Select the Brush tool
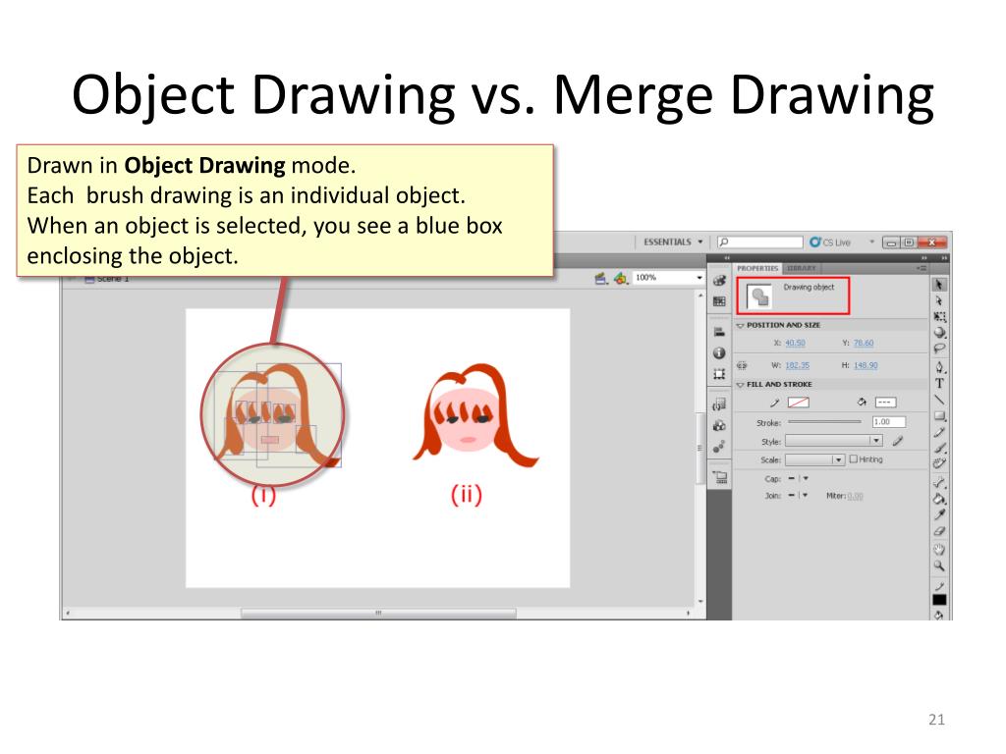This screenshot has width=1006, height=754. 939,448
